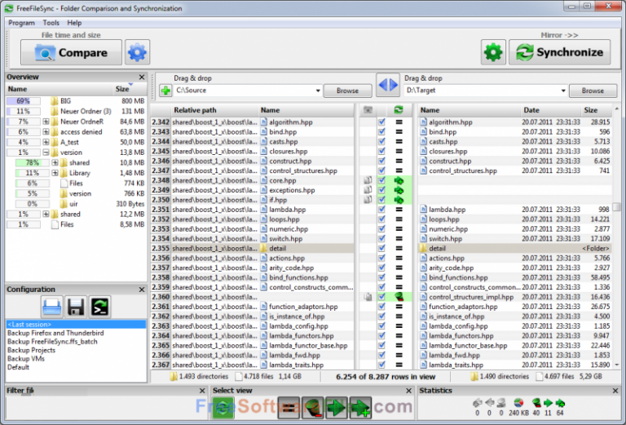Open the Tools menu
This screenshot has height=425, width=626.
51,23
